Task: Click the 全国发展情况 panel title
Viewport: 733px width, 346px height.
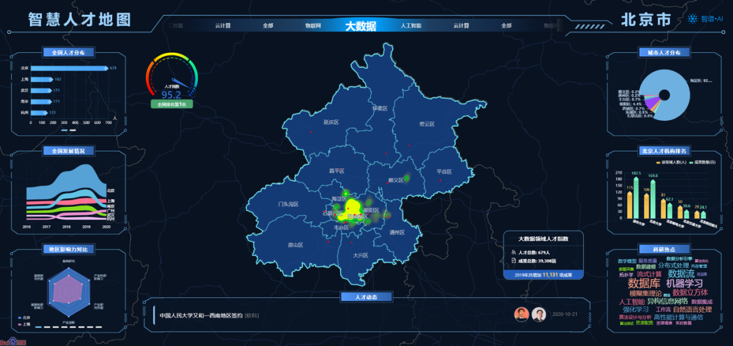Action: coord(69,151)
